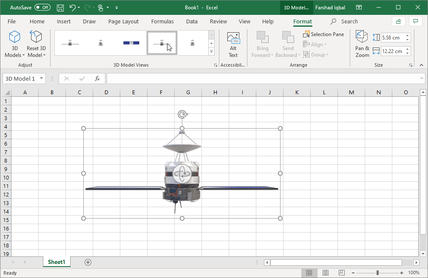
Task: Switch to the Format ribbon tab
Action: [303, 21]
